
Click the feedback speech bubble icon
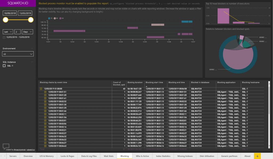[x=6, y=146]
